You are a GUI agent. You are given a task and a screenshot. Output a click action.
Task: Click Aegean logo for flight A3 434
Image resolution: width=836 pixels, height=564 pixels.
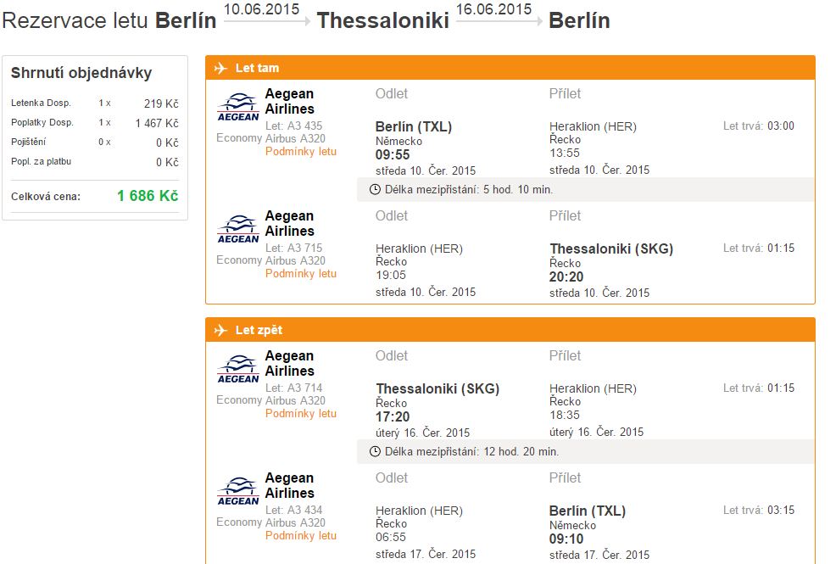coord(238,492)
